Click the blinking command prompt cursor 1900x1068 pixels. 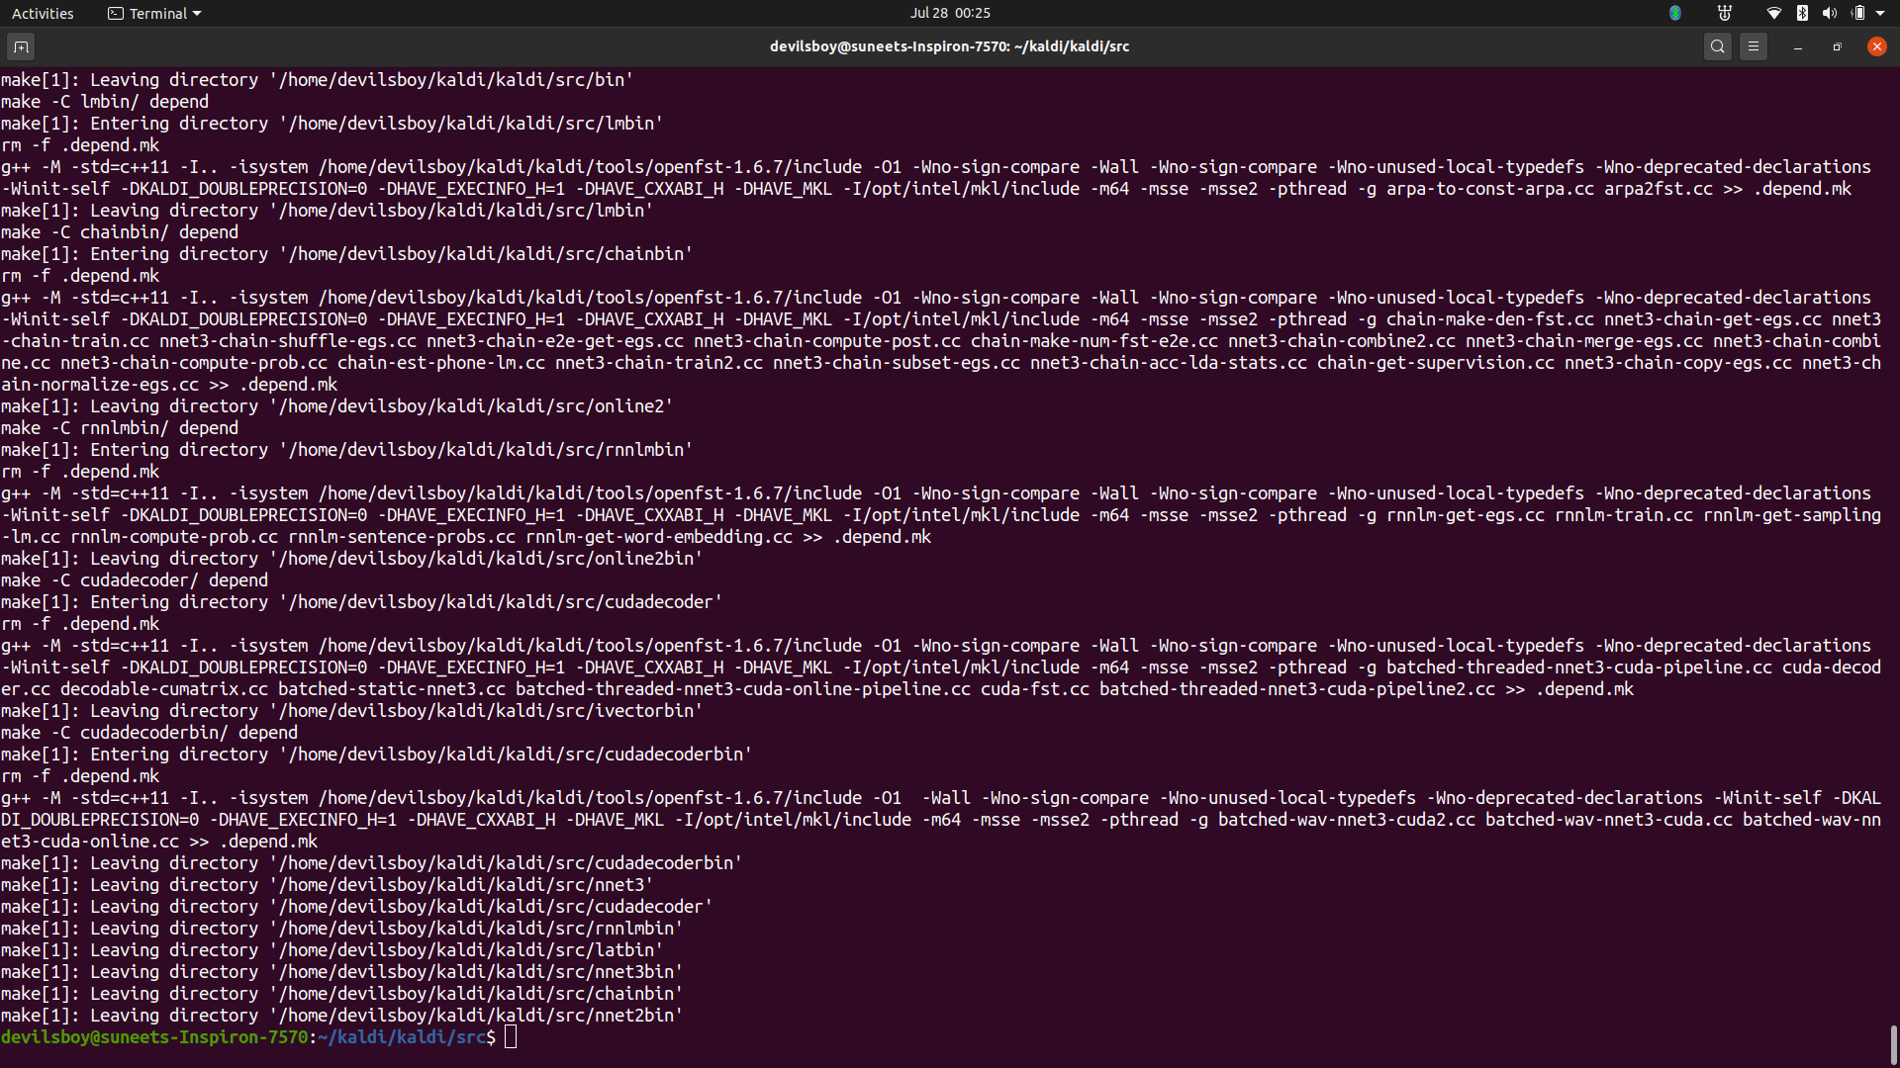click(511, 1036)
